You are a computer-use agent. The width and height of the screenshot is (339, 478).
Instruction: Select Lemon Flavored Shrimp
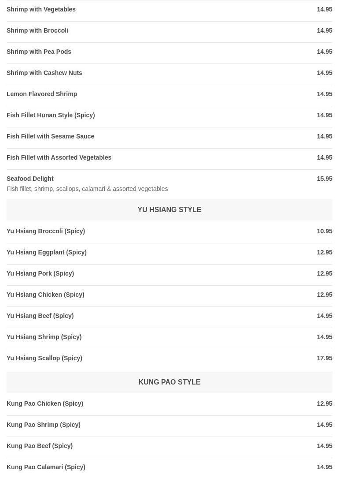point(169,94)
